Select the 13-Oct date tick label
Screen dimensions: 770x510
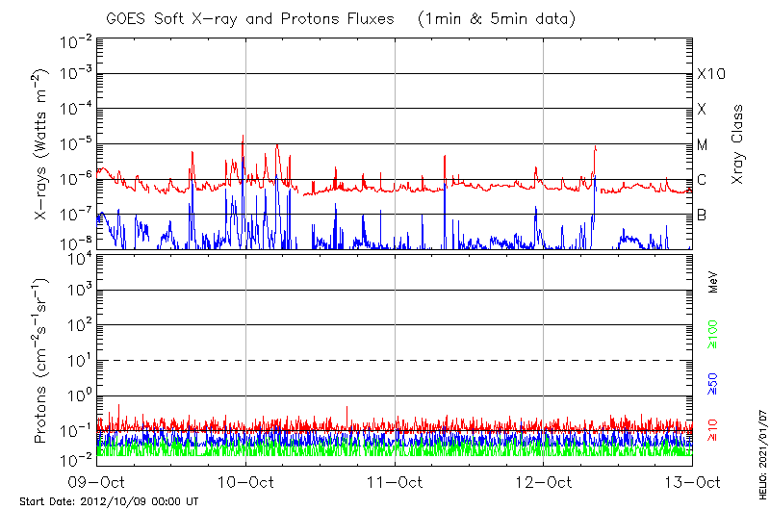(692, 481)
